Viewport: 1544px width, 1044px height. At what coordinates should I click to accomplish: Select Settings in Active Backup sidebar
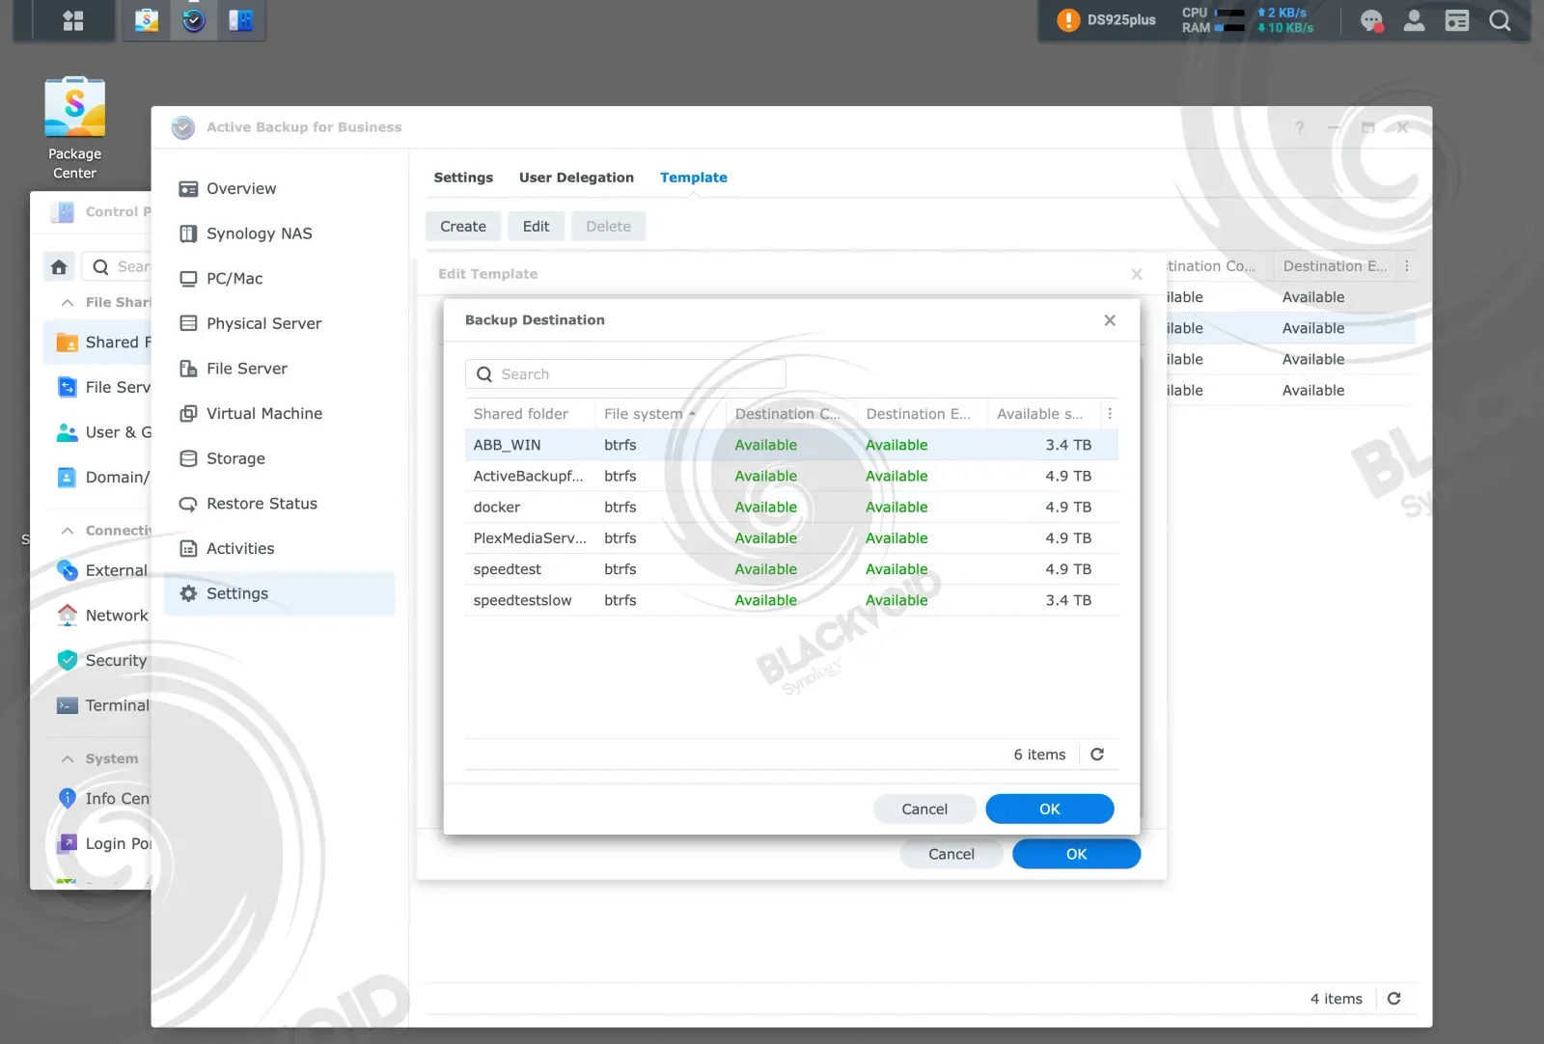[280, 593]
